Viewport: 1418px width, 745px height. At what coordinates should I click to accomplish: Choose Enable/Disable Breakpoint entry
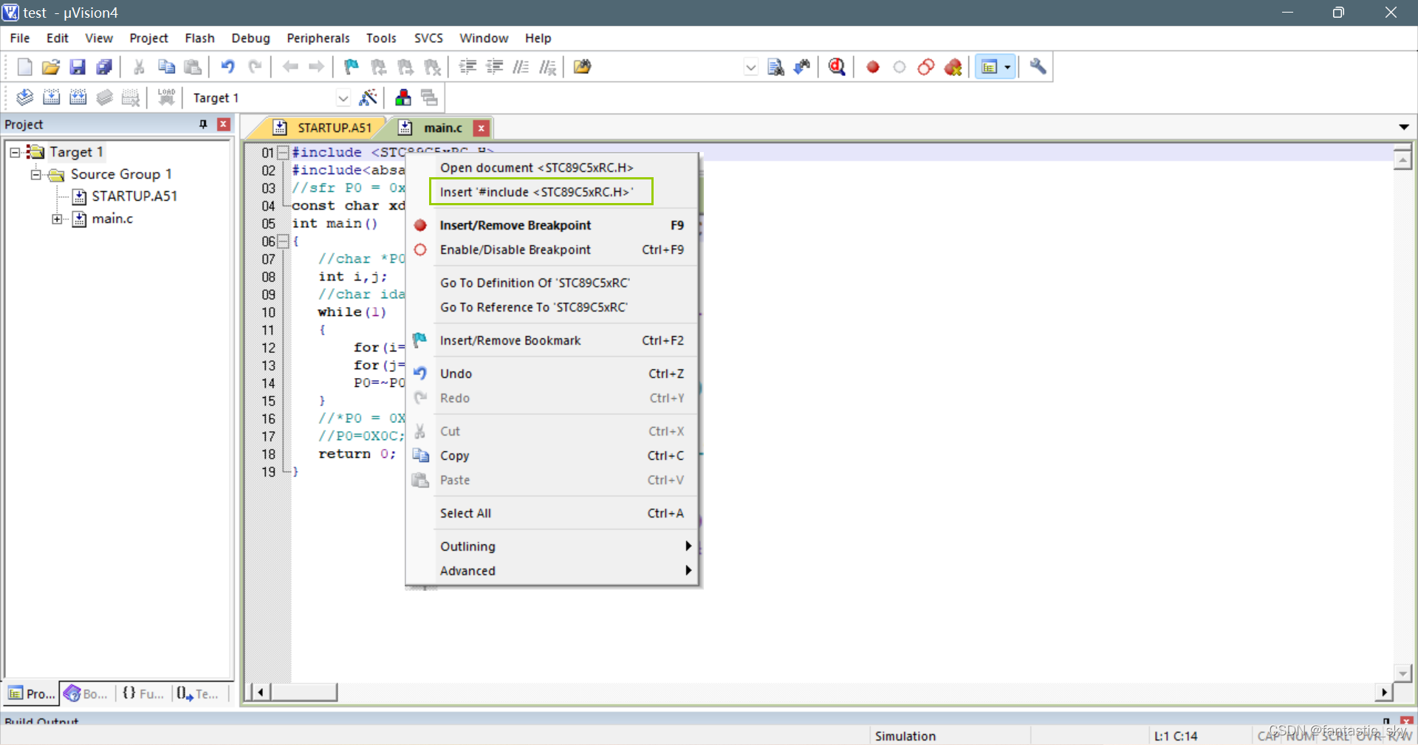pyautogui.click(x=552, y=250)
